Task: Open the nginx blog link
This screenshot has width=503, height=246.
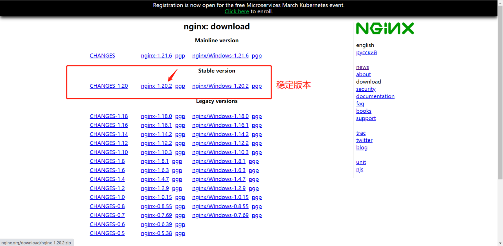Action: tap(362, 148)
